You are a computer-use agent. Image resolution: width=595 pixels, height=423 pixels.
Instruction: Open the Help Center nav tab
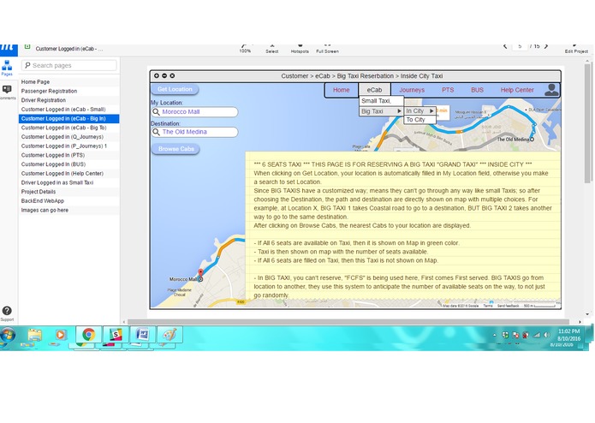517,90
